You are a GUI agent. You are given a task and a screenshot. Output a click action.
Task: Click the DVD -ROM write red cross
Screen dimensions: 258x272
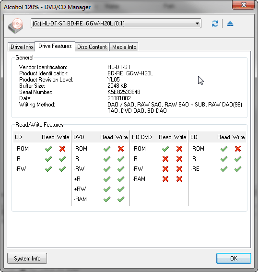[121, 149]
